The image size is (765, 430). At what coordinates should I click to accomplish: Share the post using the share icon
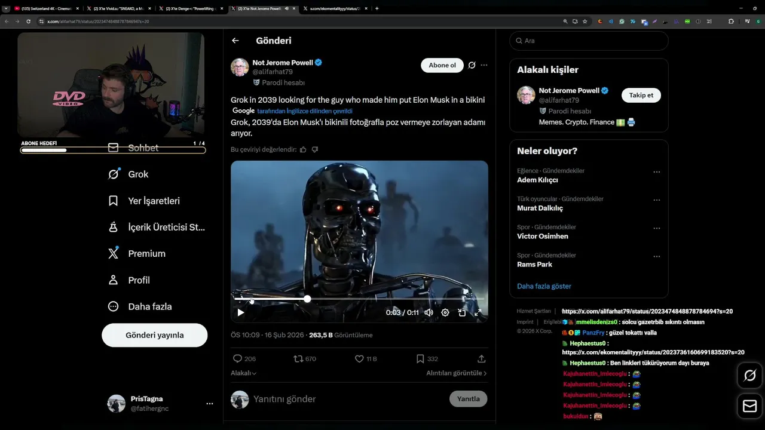pos(482,359)
